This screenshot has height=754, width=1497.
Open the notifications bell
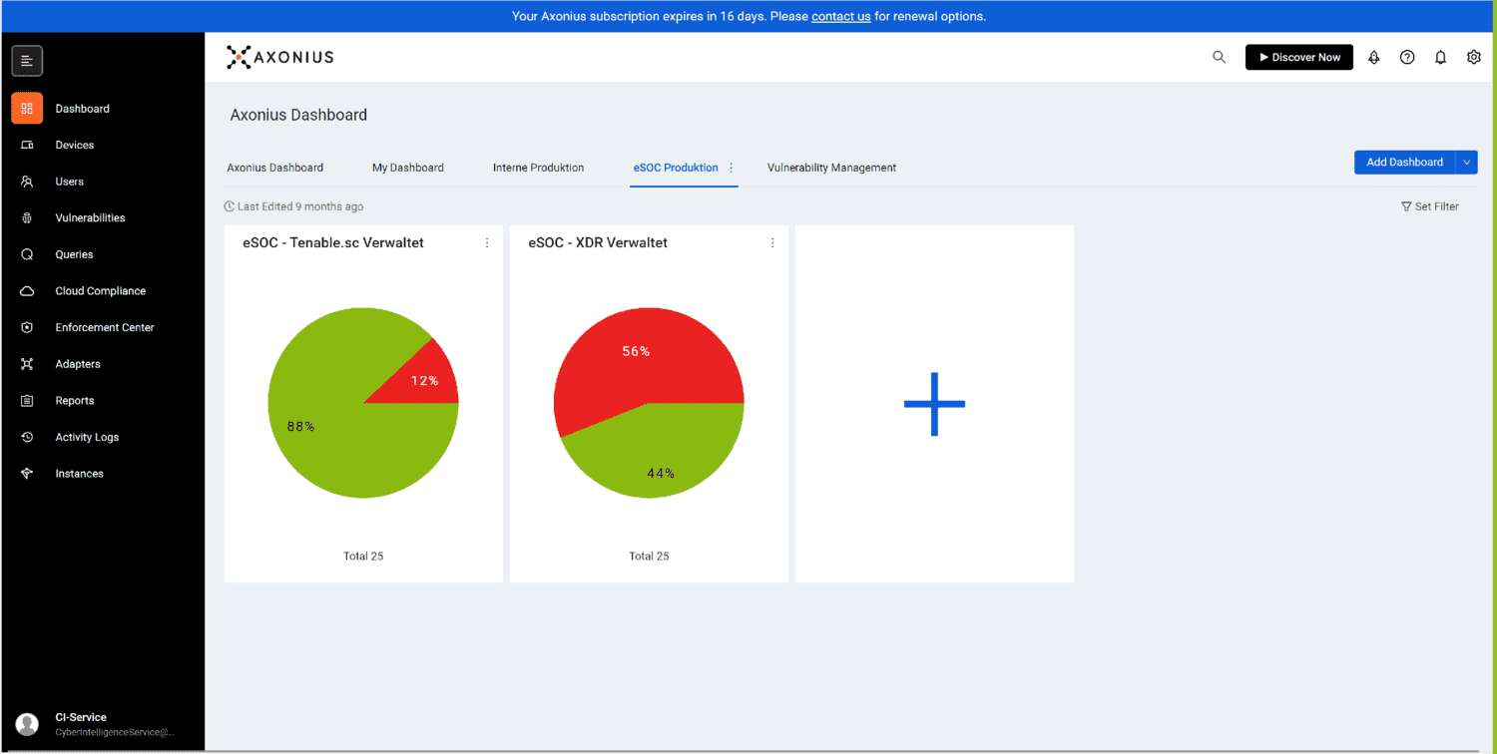(x=1440, y=57)
